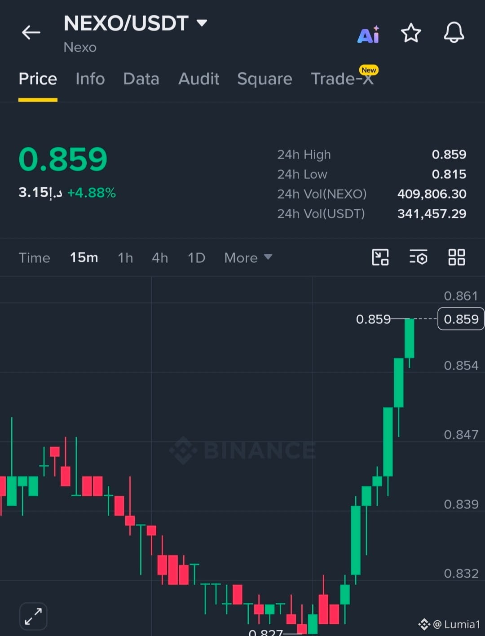This screenshot has width=485, height=636.
Task: Click the 24h High label
Action: tap(304, 155)
